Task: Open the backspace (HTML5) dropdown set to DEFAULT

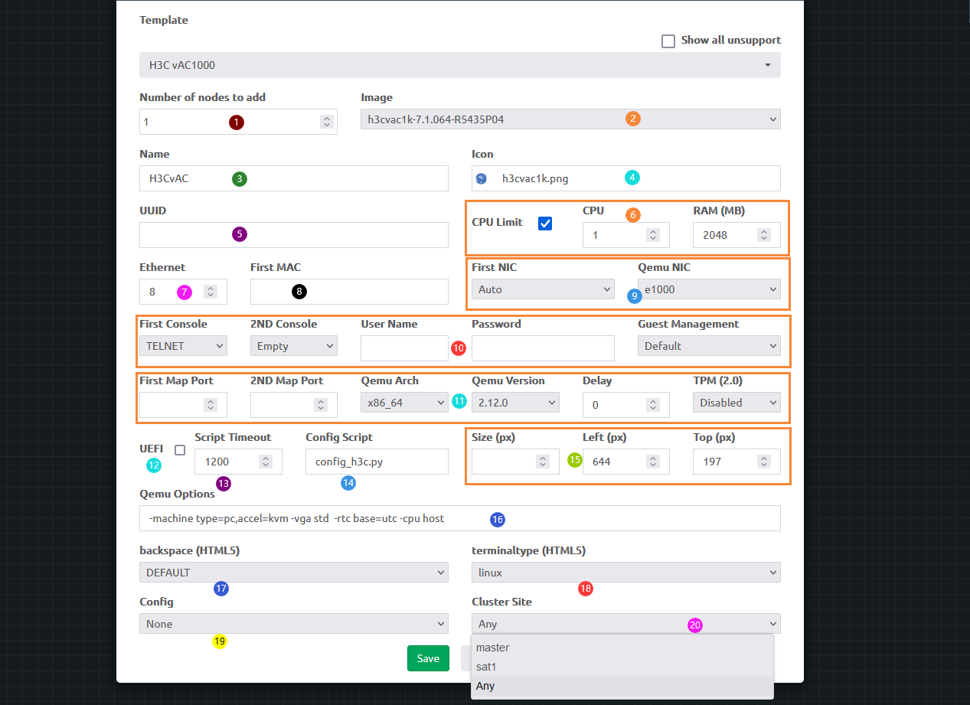Action: [x=293, y=573]
